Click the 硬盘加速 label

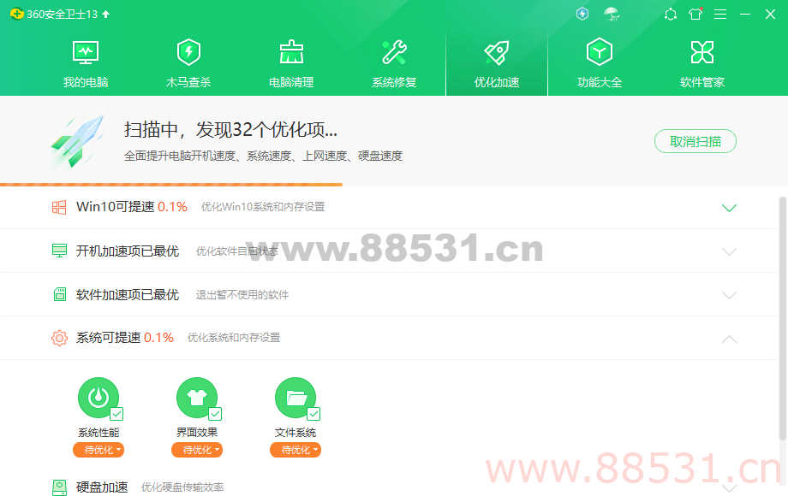coord(102,487)
